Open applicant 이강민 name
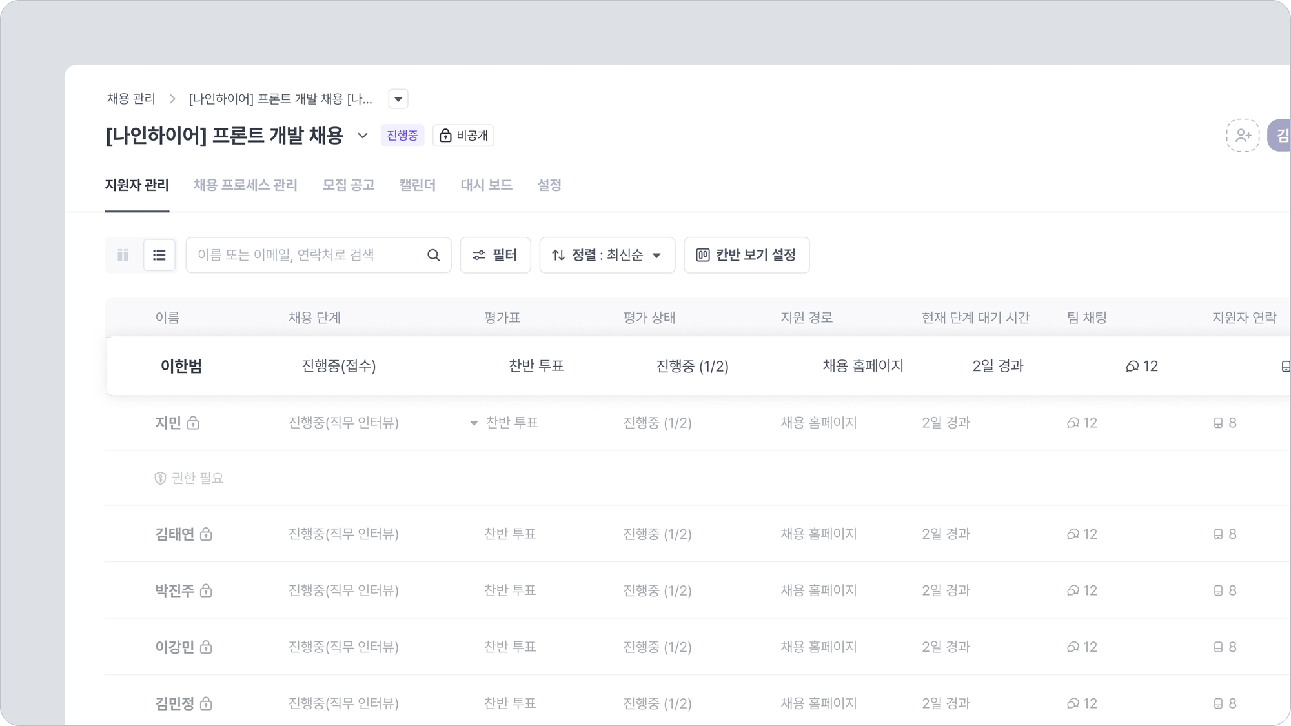The width and height of the screenshot is (1291, 726). [174, 647]
